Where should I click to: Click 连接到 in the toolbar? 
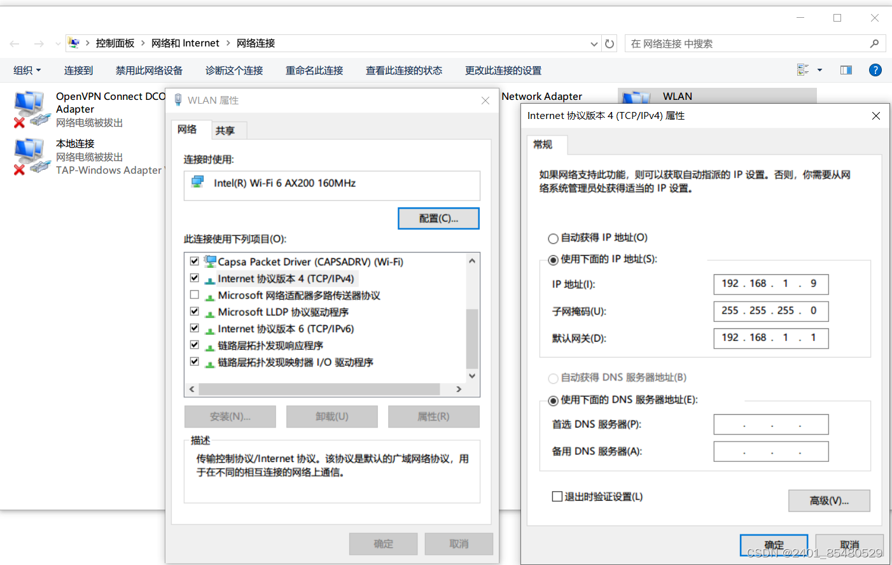[79, 70]
